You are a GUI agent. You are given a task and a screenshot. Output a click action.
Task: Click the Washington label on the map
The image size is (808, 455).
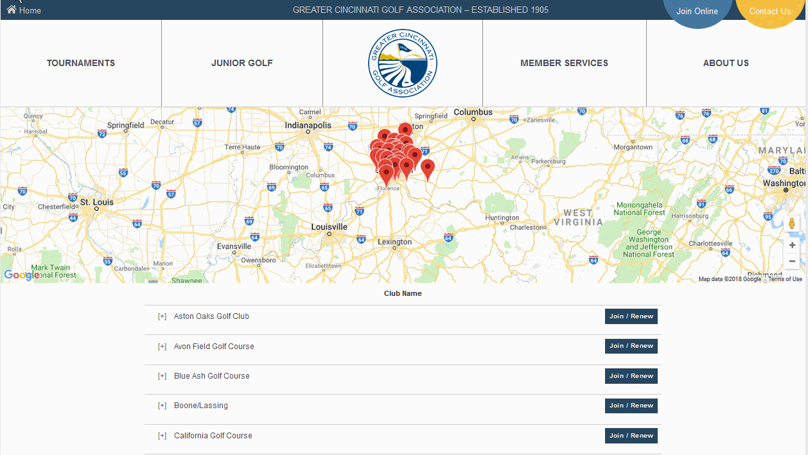pyautogui.click(x=785, y=184)
